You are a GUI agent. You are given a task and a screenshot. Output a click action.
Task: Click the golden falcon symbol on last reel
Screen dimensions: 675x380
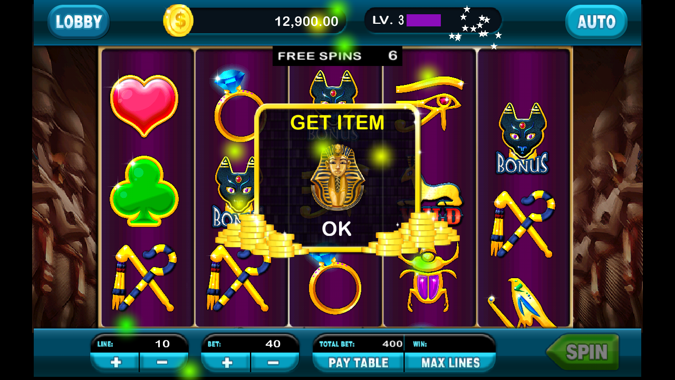click(x=522, y=303)
